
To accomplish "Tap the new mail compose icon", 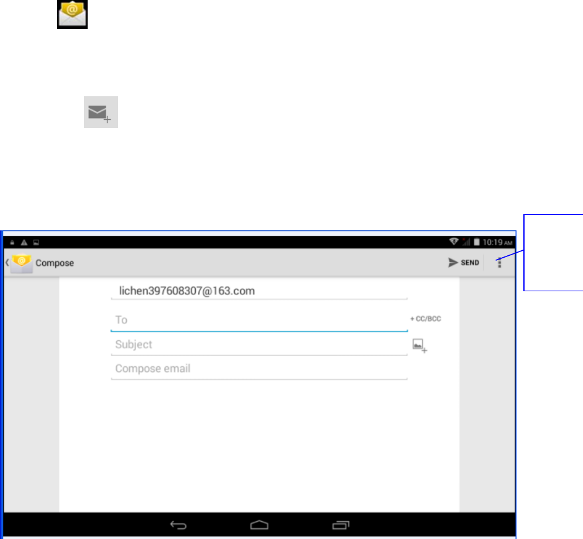I will 101,112.
